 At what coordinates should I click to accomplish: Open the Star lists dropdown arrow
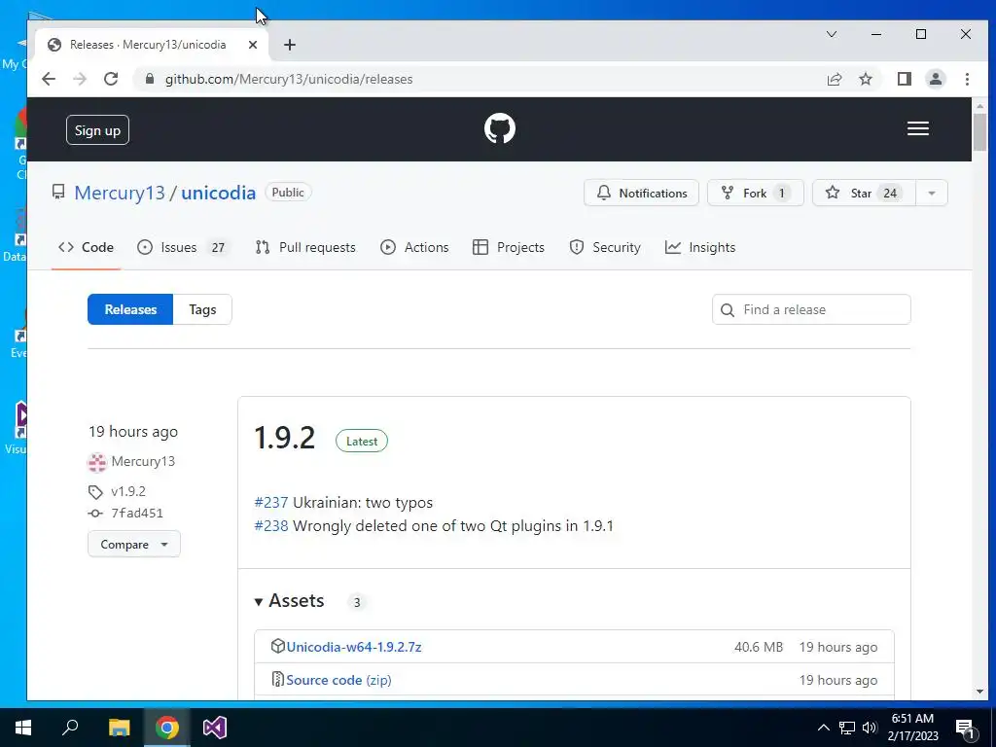pyautogui.click(x=932, y=194)
